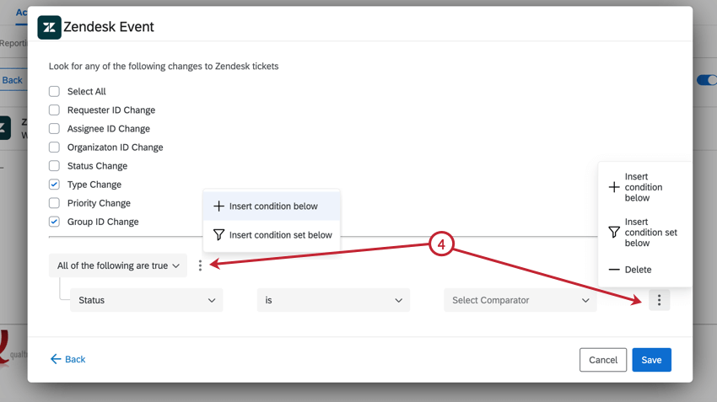Select Delete from the right menu
Viewport: 717px width, 402px height.
click(x=638, y=270)
